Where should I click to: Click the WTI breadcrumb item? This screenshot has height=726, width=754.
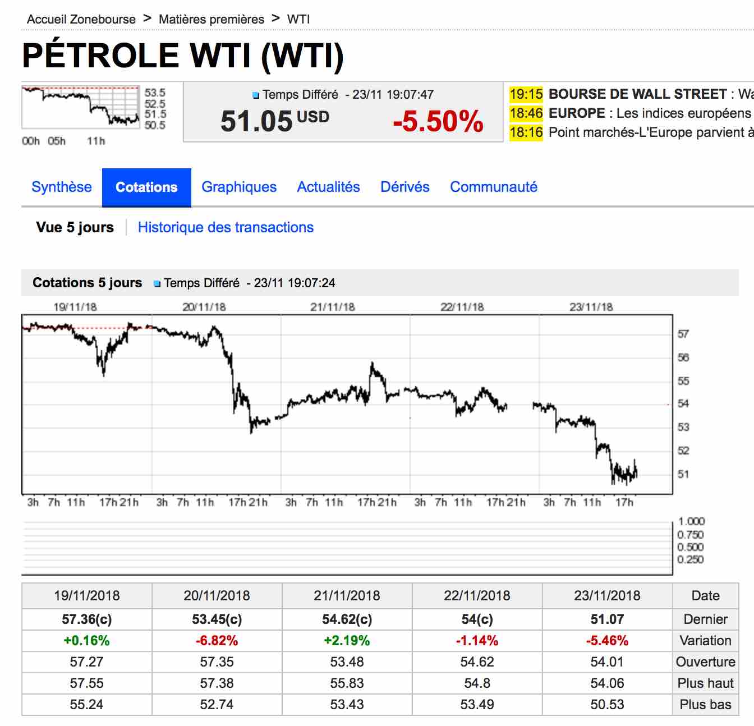coord(298,19)
